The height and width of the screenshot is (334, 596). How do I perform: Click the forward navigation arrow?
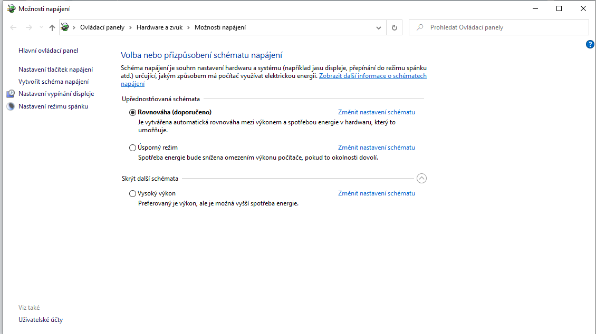point(29,27)
